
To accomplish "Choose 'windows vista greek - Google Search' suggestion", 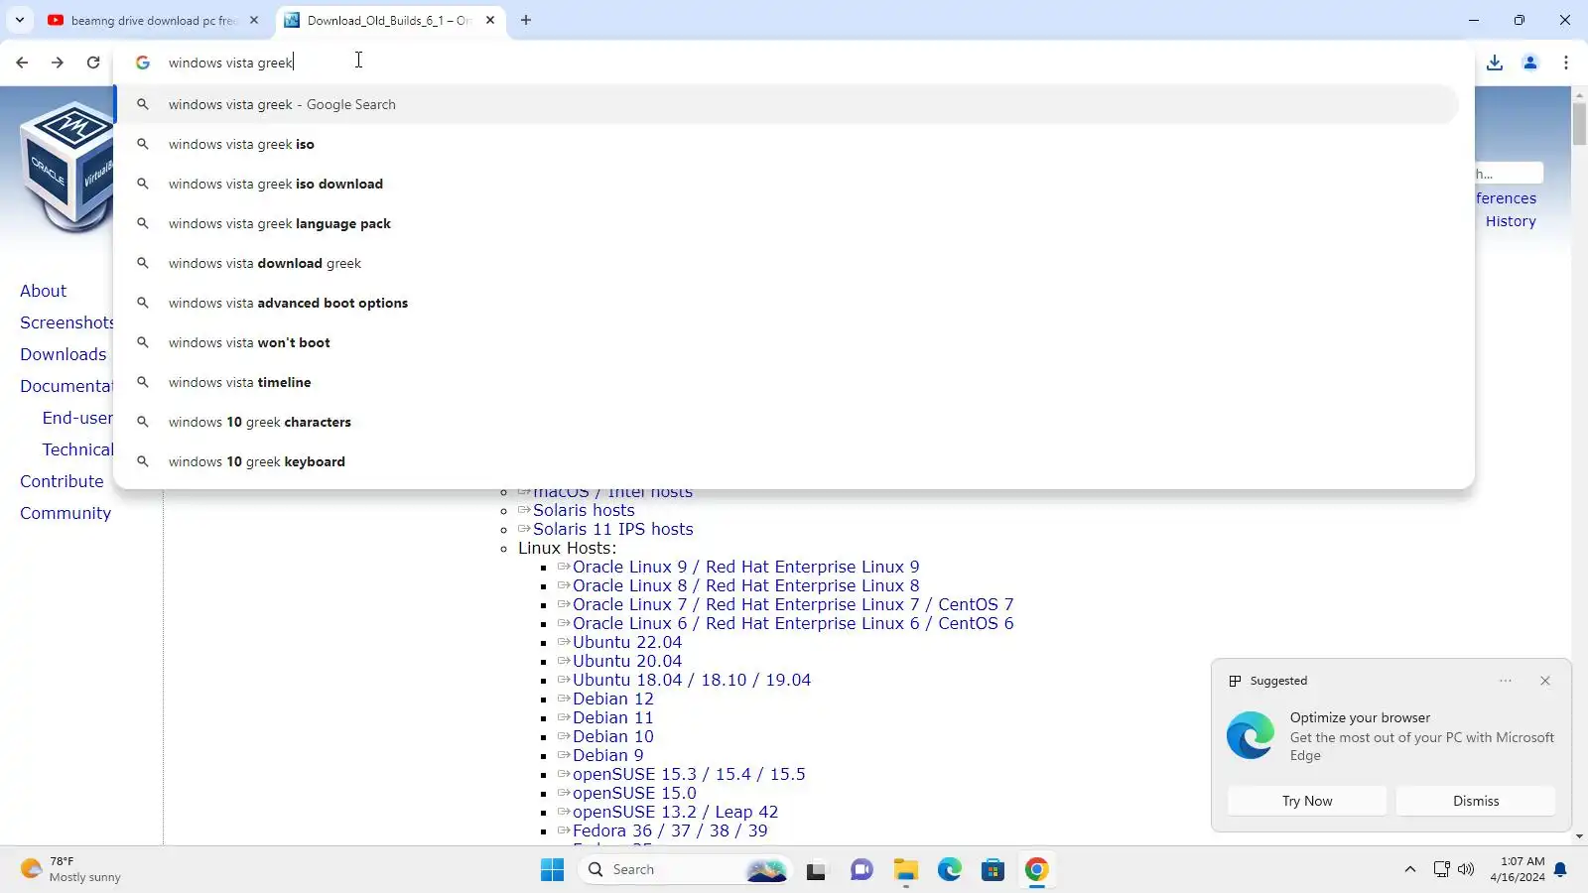I will pos(788,104).
